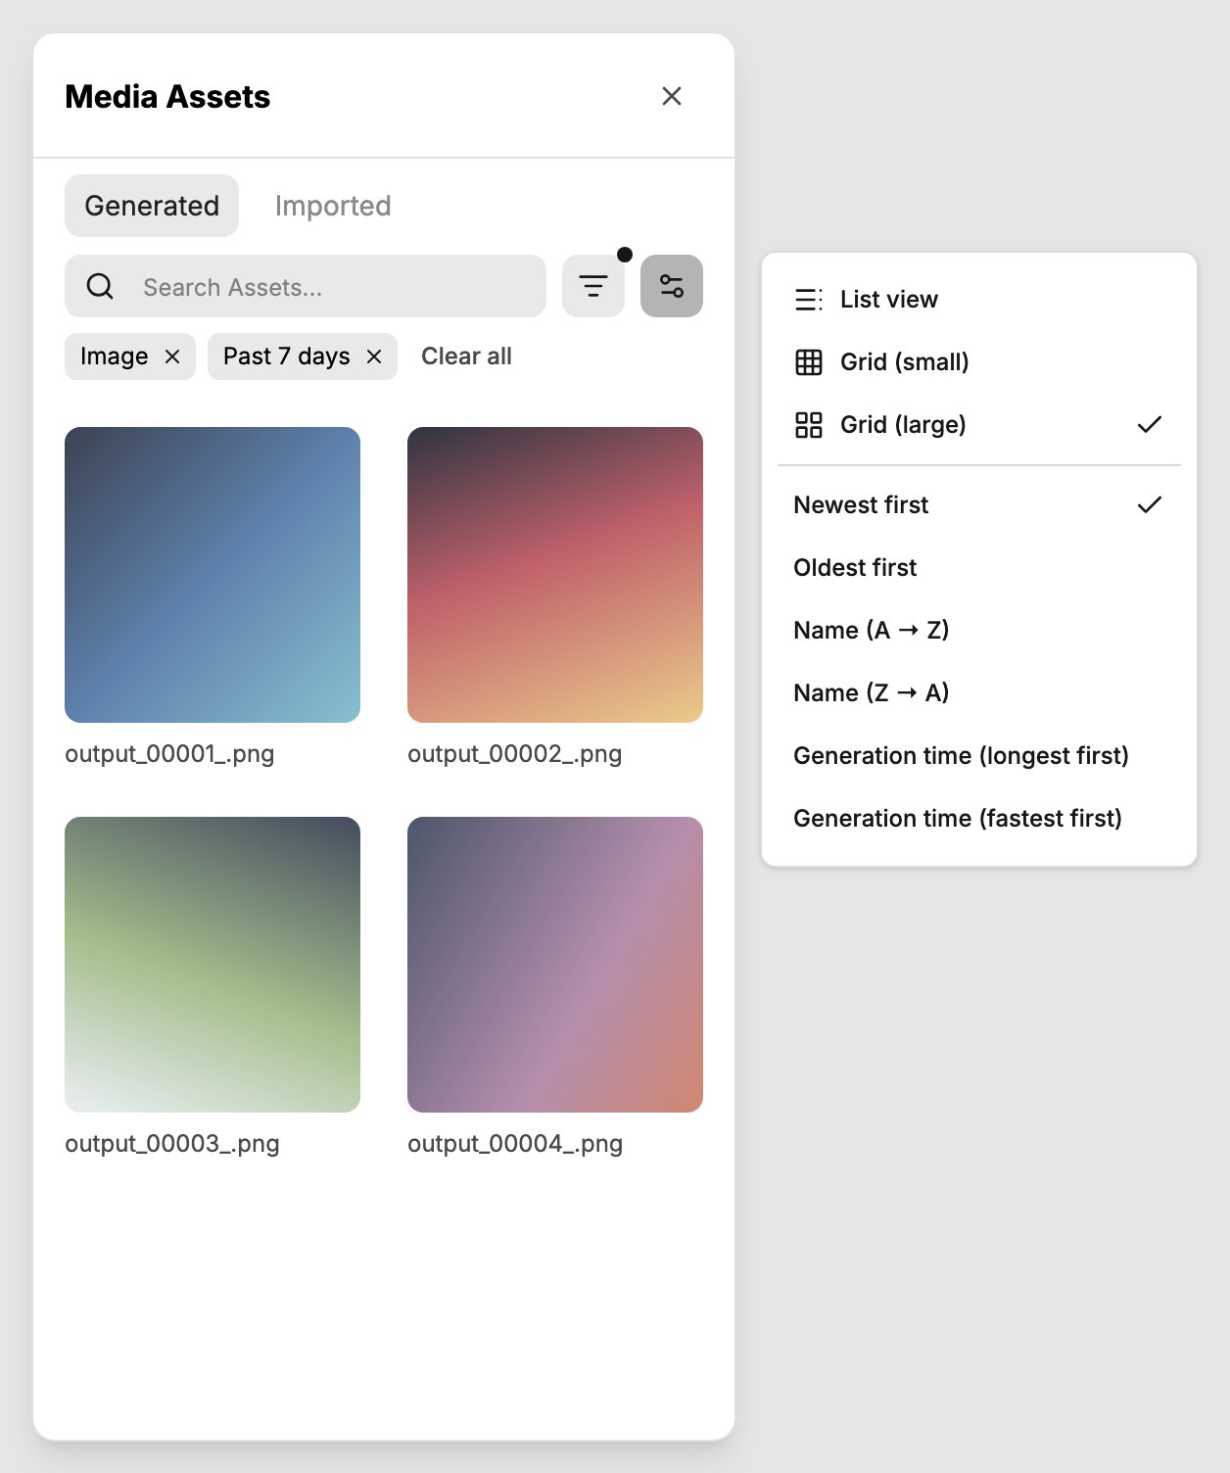Click the List view icon

click(809, 300)
